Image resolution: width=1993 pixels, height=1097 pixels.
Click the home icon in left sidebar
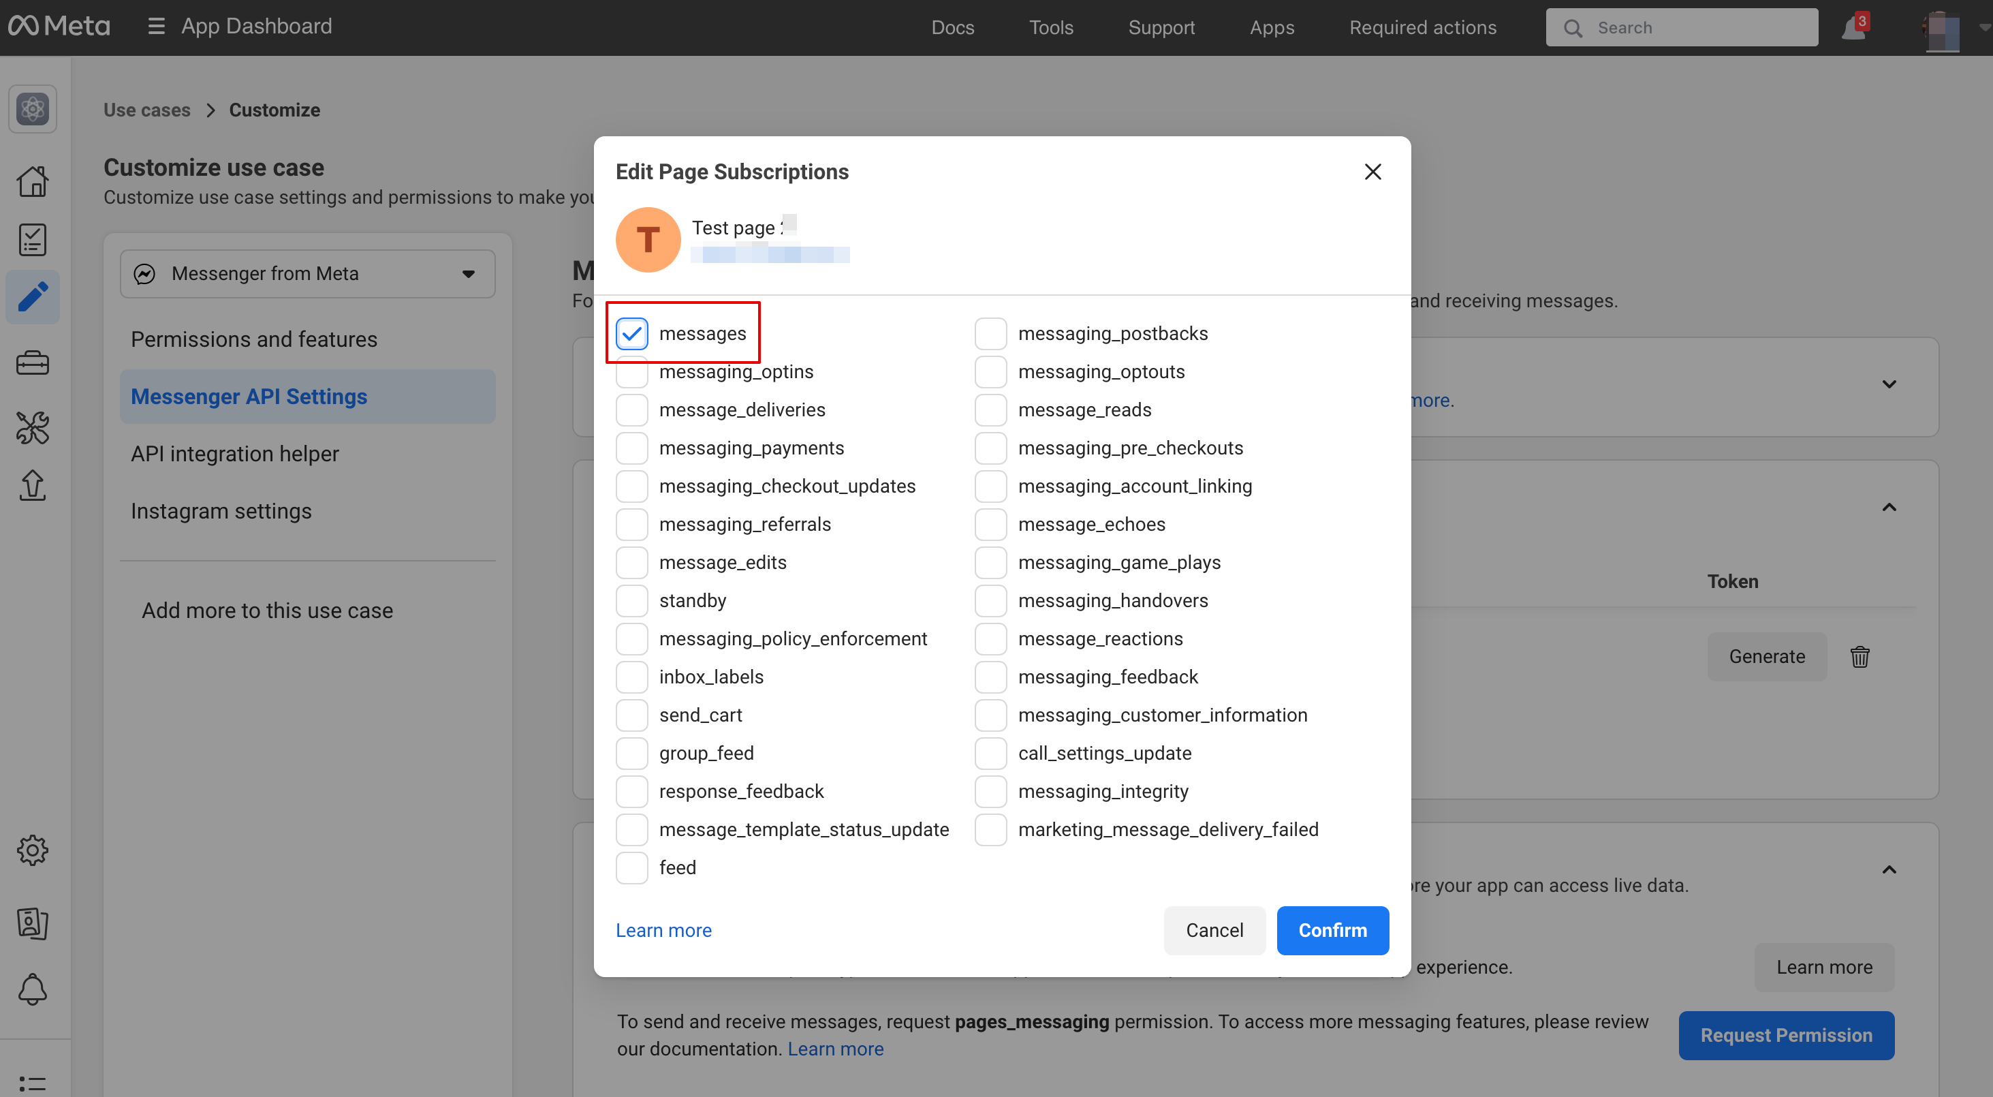[33, 181]
